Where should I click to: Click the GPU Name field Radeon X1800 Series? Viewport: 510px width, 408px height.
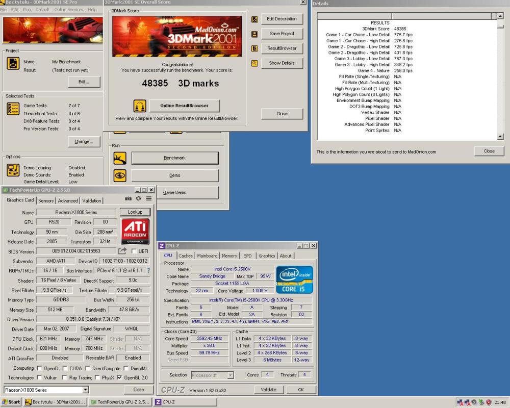[76, 212]
